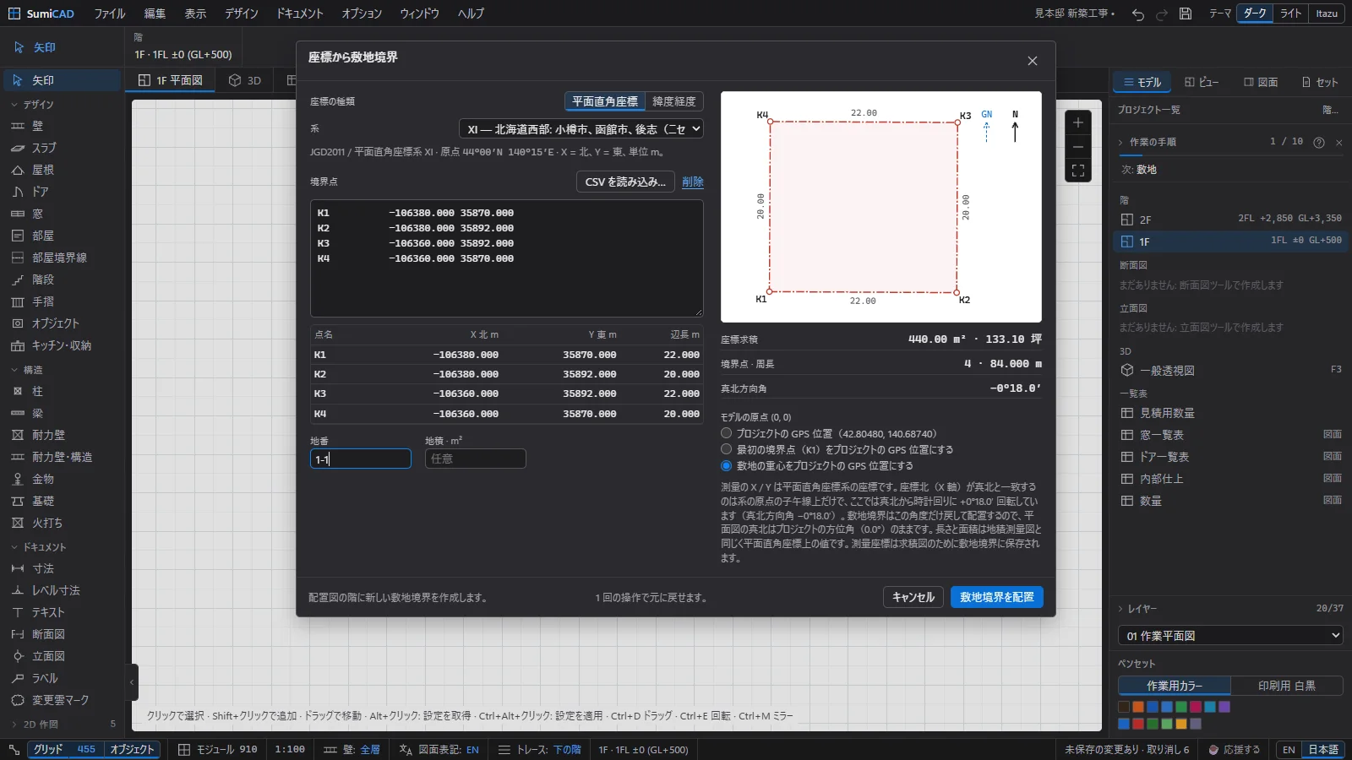Zoom in with the plus button on canvas
The width and height of the screenshot is (1352, 760).
pyautogui.click(x=1078, y=122)
